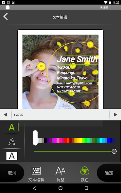The height and width of the screenshot is (193, 121).
Task: Select the Jane Smith text box
Action: [78, 59]
